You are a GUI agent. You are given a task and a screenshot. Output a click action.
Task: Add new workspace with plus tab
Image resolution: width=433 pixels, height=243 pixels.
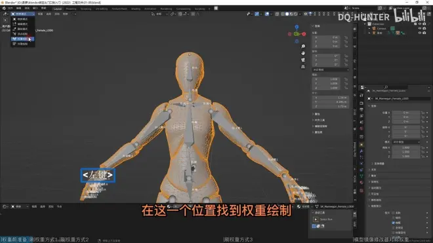point(209,9)
